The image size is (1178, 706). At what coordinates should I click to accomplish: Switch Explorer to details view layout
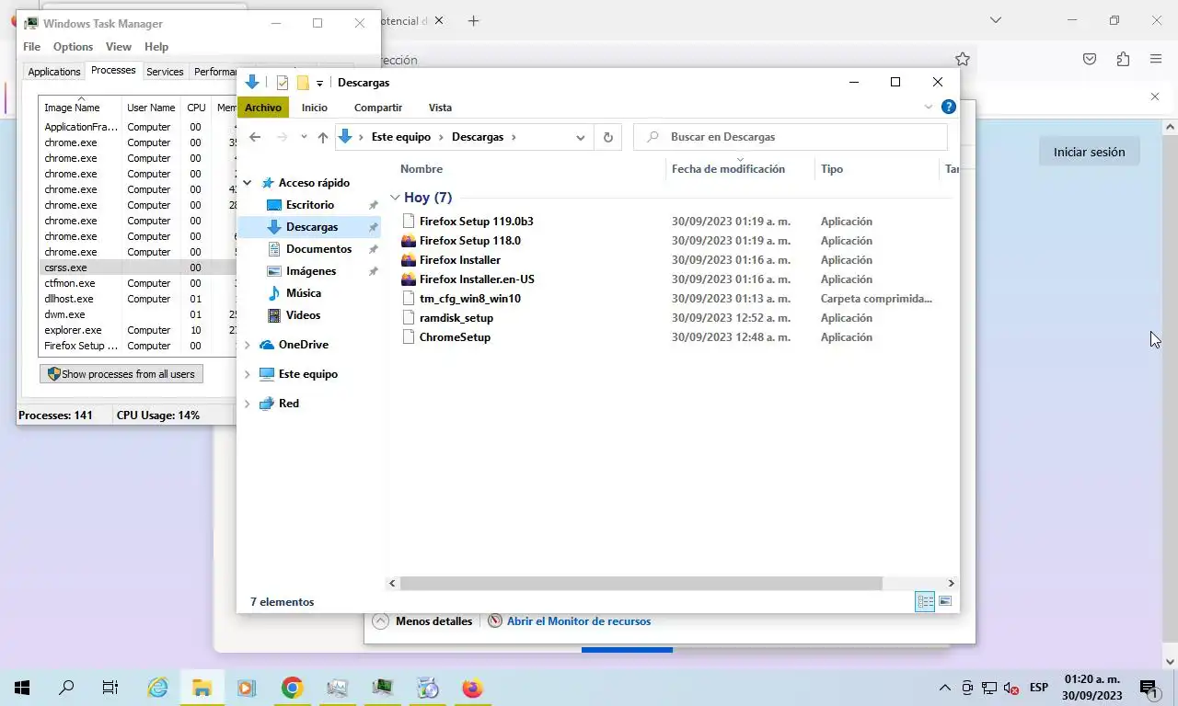tap(925, 602)
